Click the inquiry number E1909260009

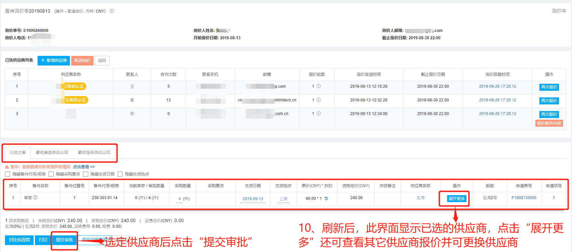36,31
